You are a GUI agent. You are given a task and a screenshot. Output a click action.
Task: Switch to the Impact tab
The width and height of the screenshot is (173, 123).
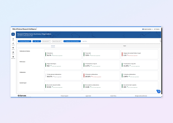coord(125,46)
